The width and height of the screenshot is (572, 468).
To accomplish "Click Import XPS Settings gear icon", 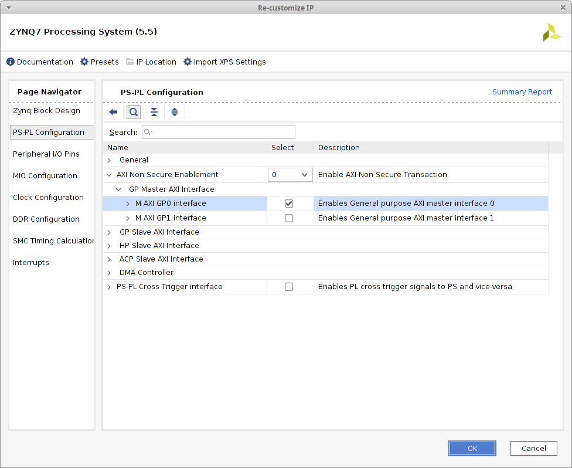I will click(x=188, y=62).
